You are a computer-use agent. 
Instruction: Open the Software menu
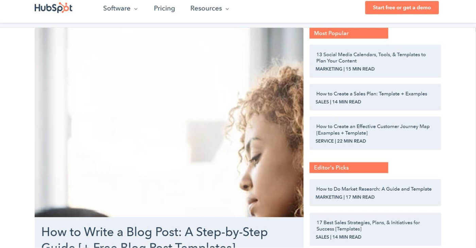pyautogui.click(x=120, y=8)
